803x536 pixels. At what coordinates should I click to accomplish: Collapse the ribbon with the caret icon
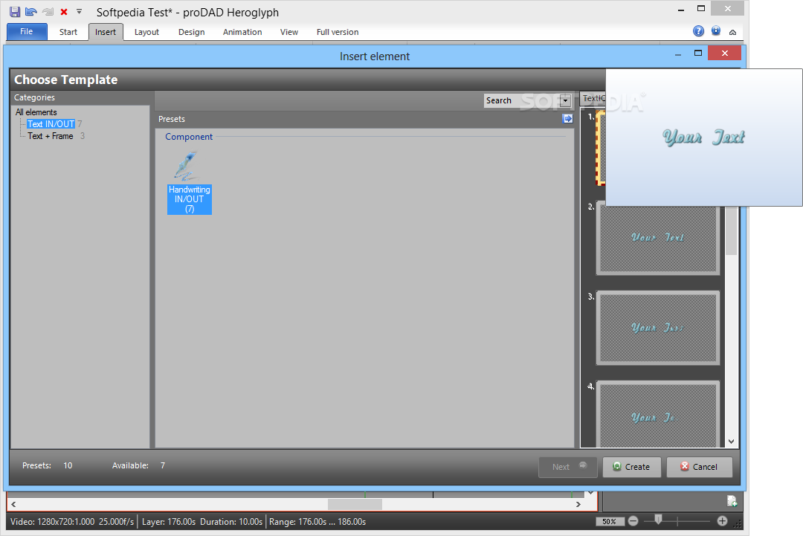point(733,32)
